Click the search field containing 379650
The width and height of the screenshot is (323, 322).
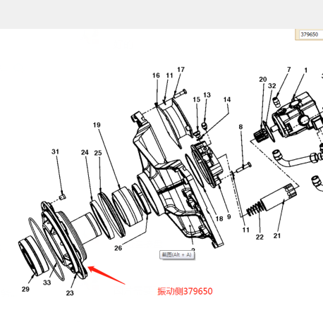(x=310, y=35)
